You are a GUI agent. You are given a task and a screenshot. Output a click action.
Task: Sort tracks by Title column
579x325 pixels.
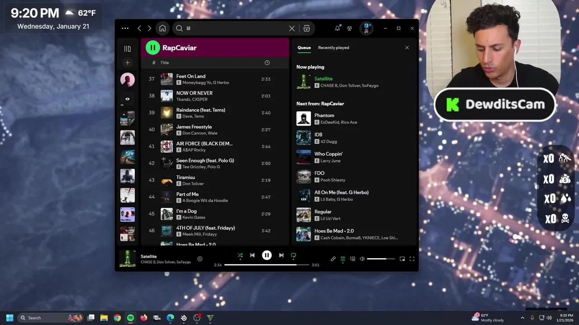[x=165, y=63]
